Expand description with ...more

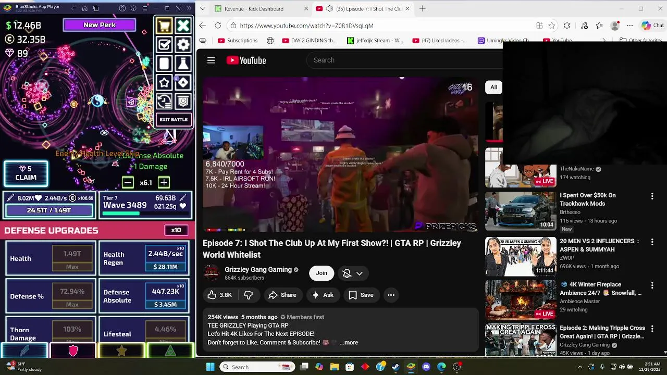coord(349,342)
